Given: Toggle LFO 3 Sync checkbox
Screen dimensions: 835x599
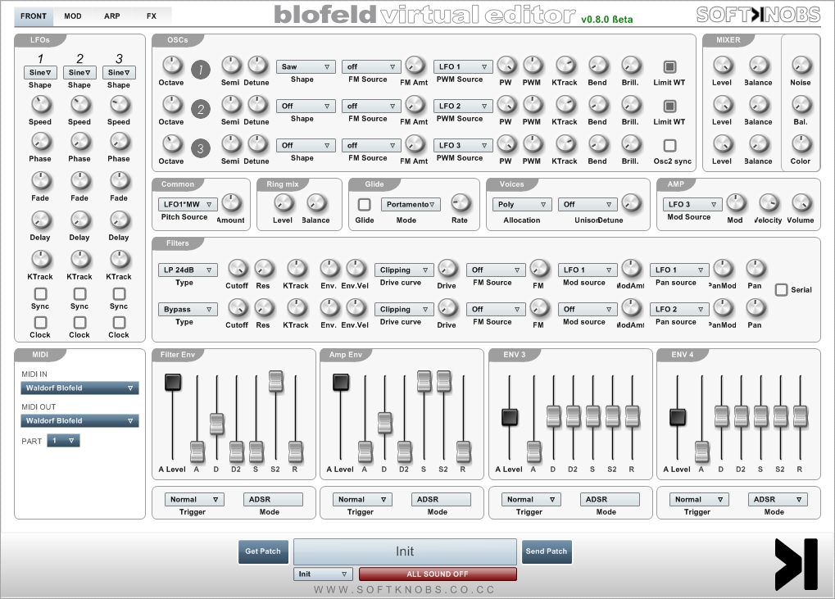Looking at the screenshot, I should click(x=120, y=294).
